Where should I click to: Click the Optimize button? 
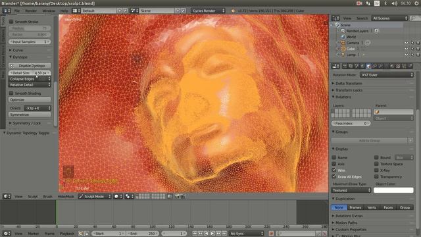point(30,99)
